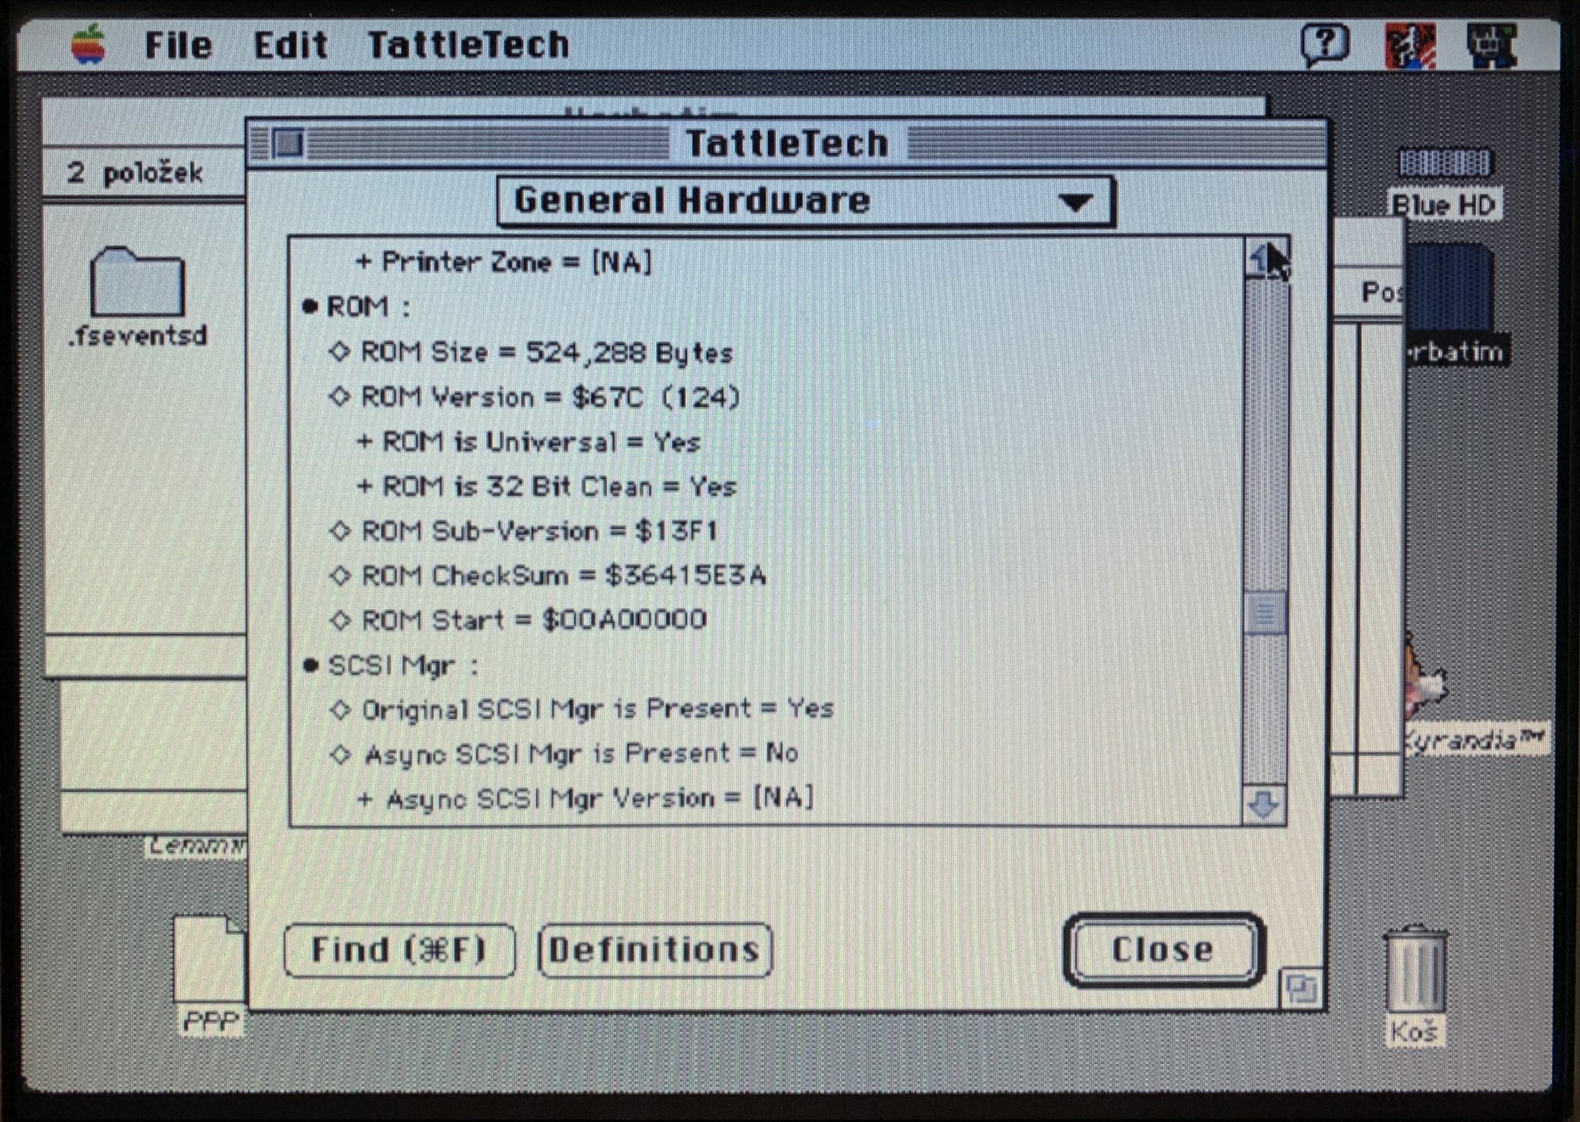
Task: Select the ROM is Universal = Yes line
Action: point(528,442)
